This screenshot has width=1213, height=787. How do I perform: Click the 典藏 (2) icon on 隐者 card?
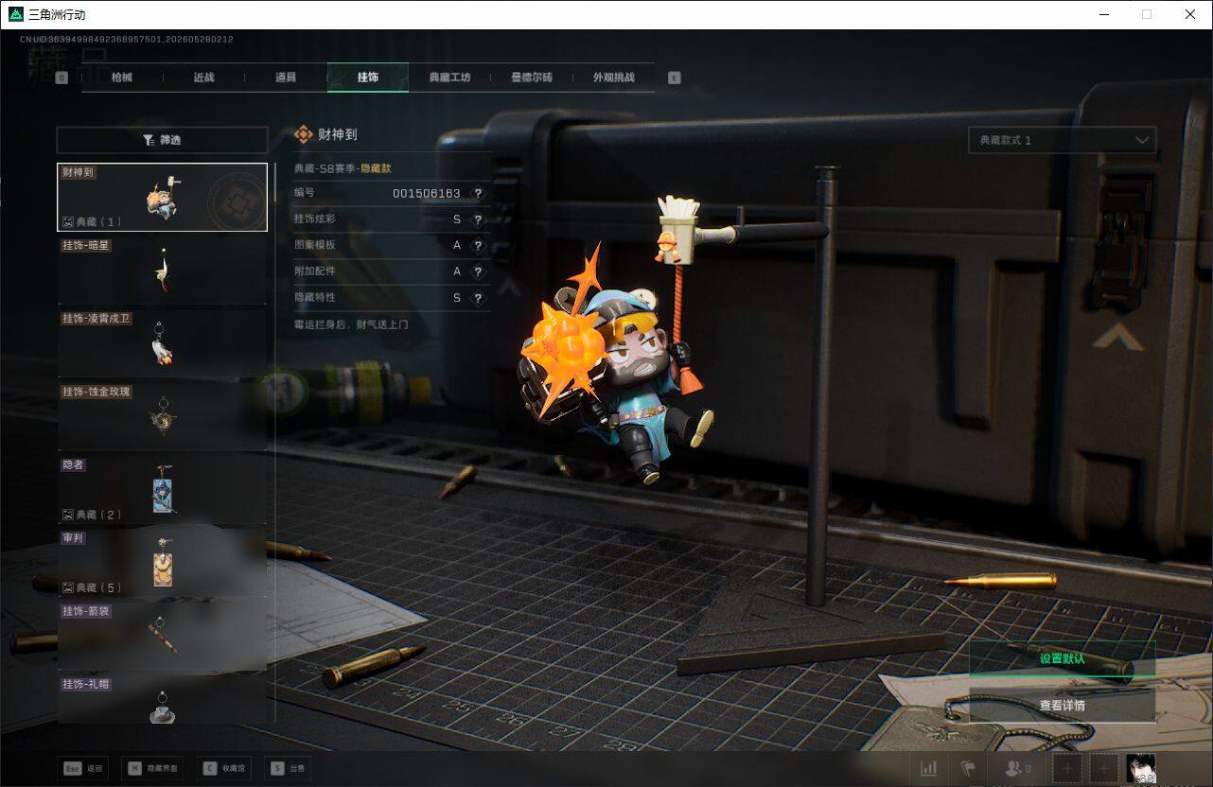click(x=68, y=516)
